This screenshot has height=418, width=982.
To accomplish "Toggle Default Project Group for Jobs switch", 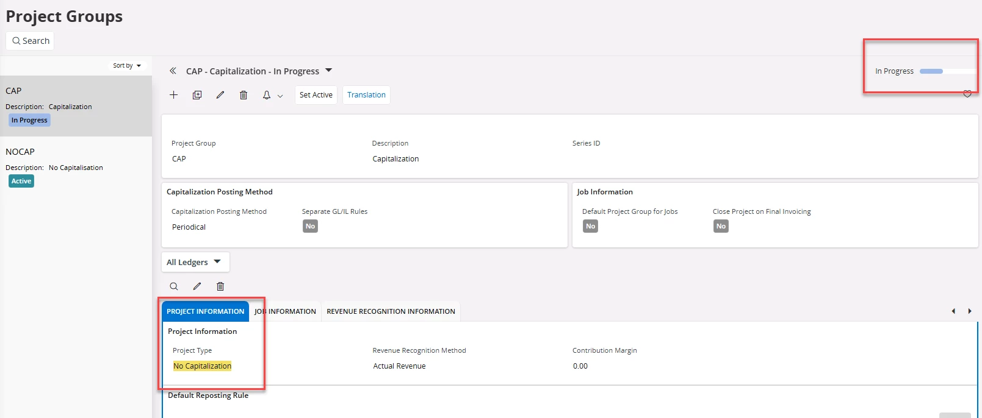I will [x=590, y=226].
